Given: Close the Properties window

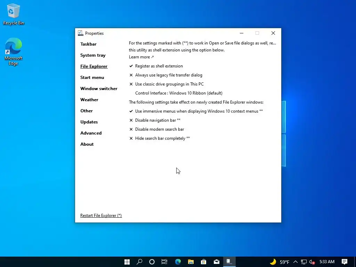Looking at the screenshot, I should tap(273, 33).
